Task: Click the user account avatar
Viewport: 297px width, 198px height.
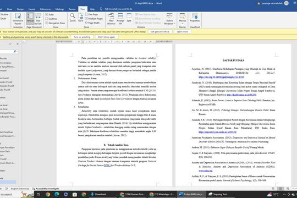Action: coord(287,3)
